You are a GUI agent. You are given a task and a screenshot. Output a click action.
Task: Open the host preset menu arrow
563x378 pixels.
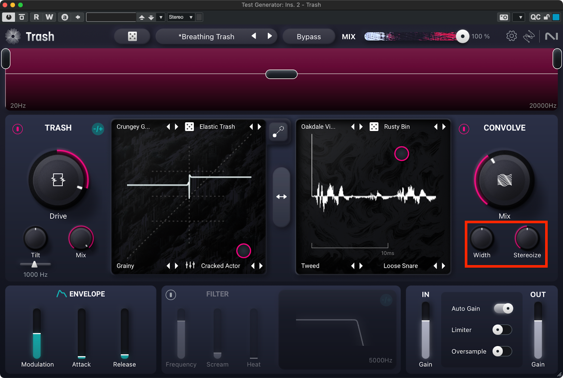pos(161,17)
